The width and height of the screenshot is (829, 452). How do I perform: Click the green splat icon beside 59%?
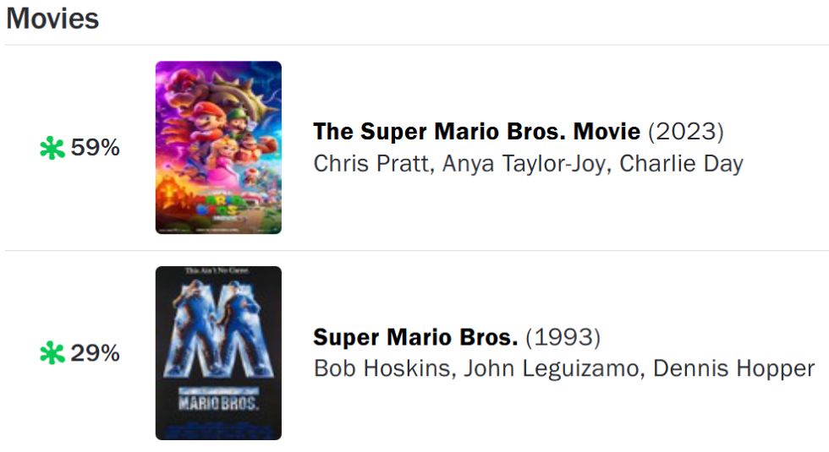(x=52, y=148)
